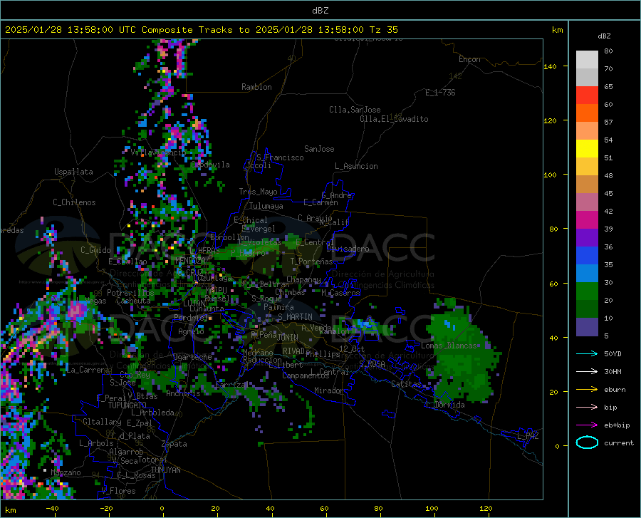The image size is (641, 518).
Task: Click the 60 dBZ red color swatch
Action: (587, 95)
